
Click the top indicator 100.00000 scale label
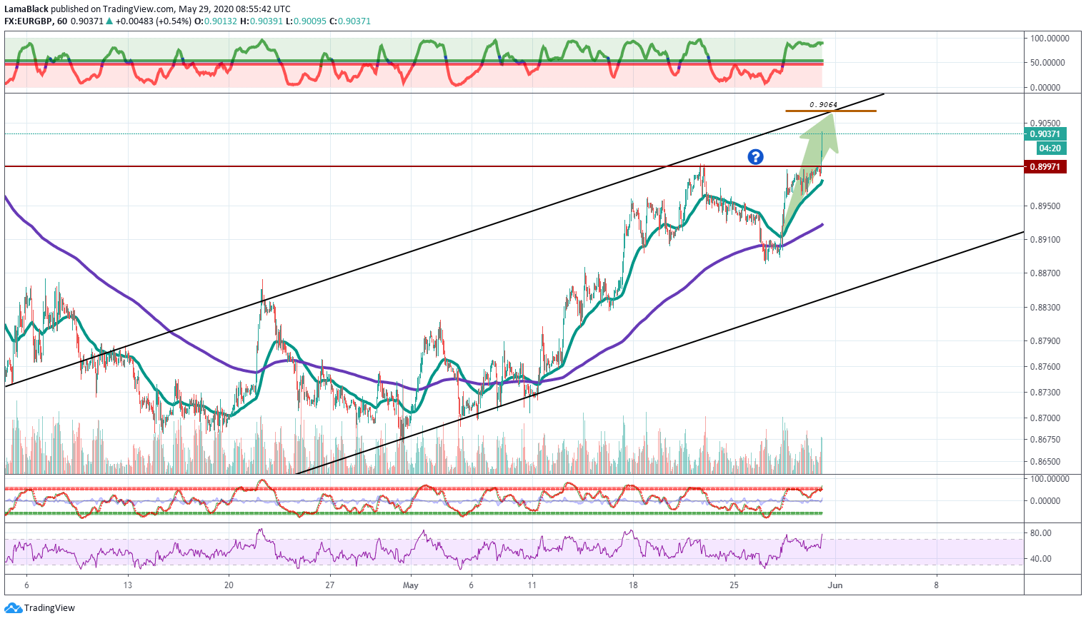coord(1049,39)
